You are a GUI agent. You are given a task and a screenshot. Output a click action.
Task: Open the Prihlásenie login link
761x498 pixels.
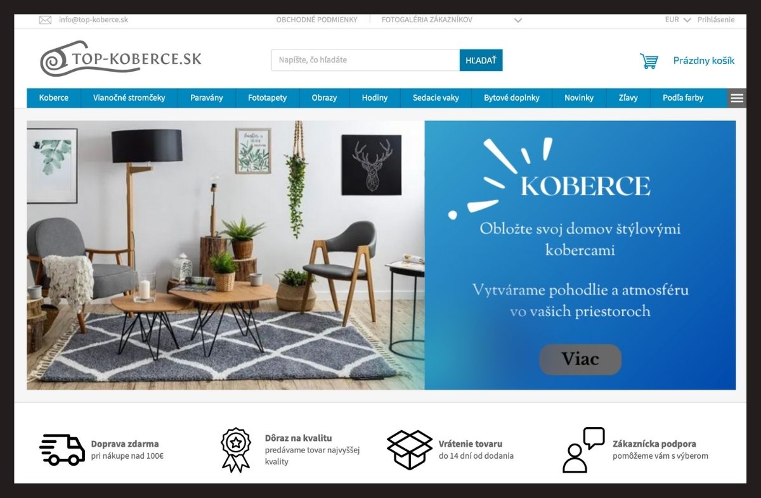click(x=716, y=20)
